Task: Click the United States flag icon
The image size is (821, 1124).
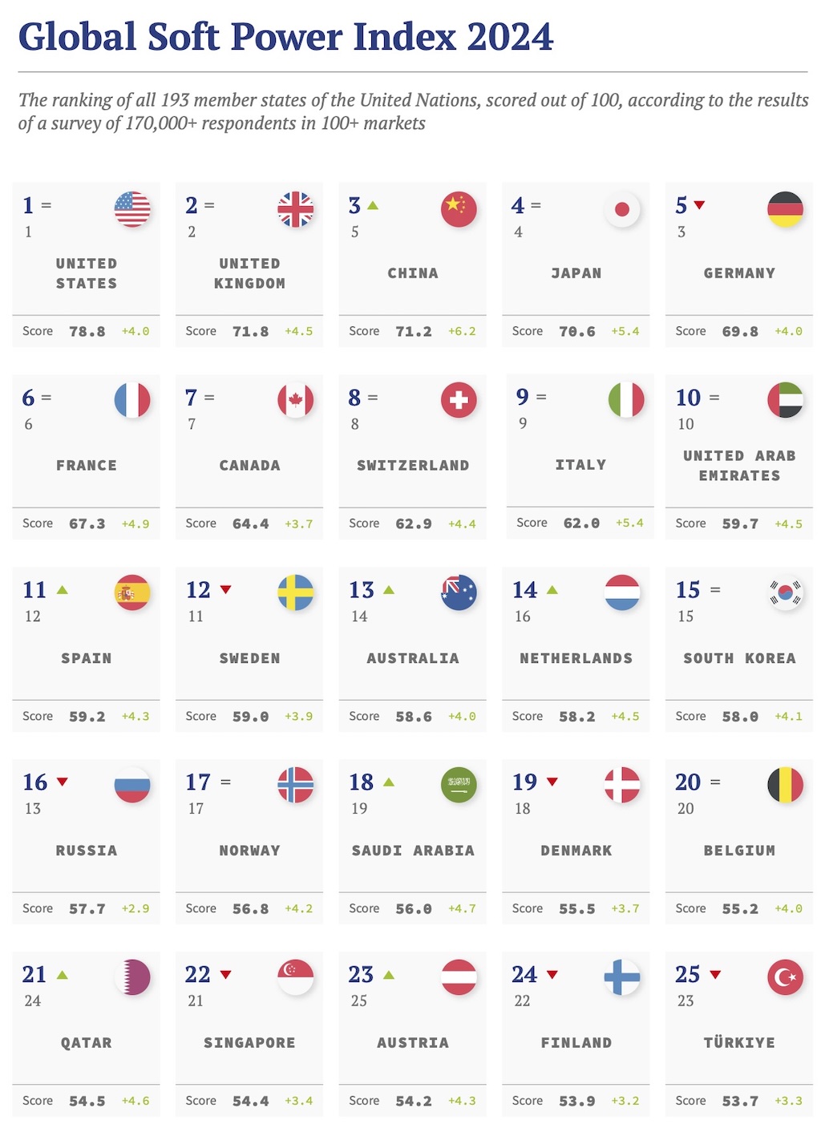Action: click(132, 209)
